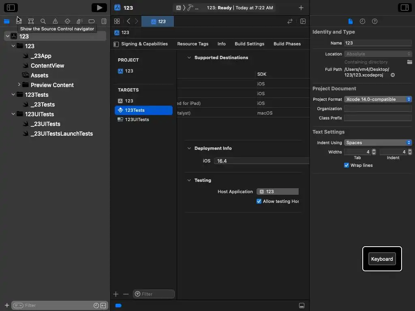Image resolution: width=415 pixels, height=311 pixels.
Task: Add a new target with plus
Action: tap(116, 294)
